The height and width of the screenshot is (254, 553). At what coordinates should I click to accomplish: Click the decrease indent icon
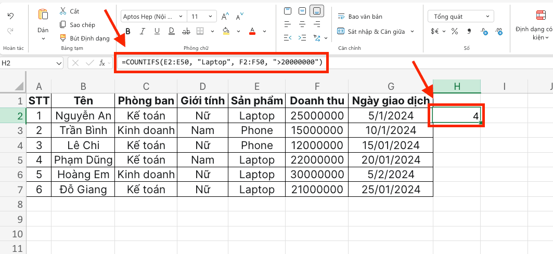(x=288, y=38)
